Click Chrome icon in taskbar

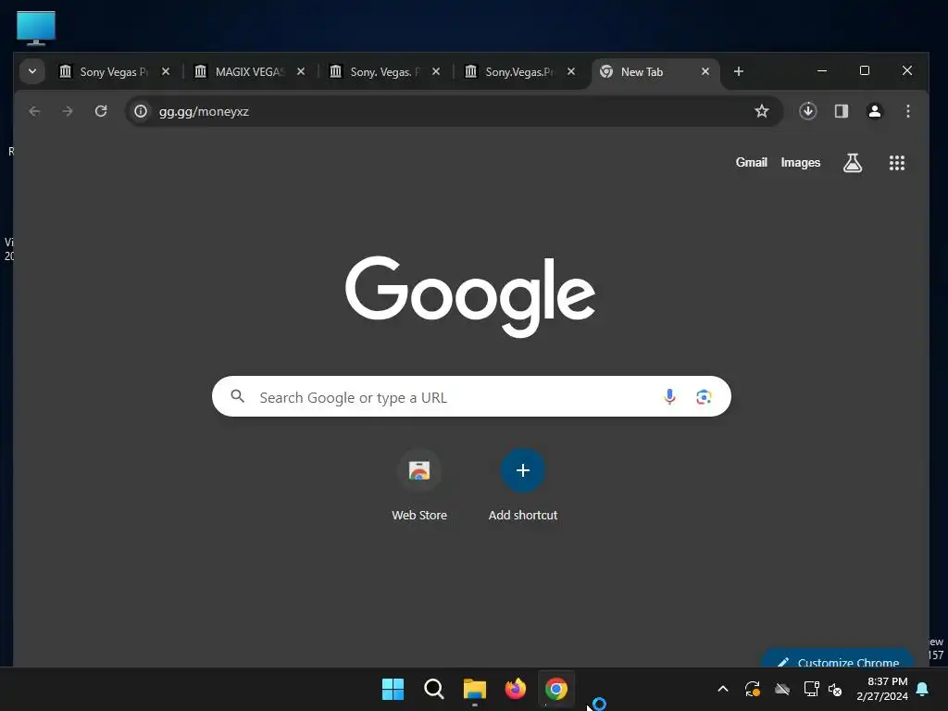click(555, 689)
